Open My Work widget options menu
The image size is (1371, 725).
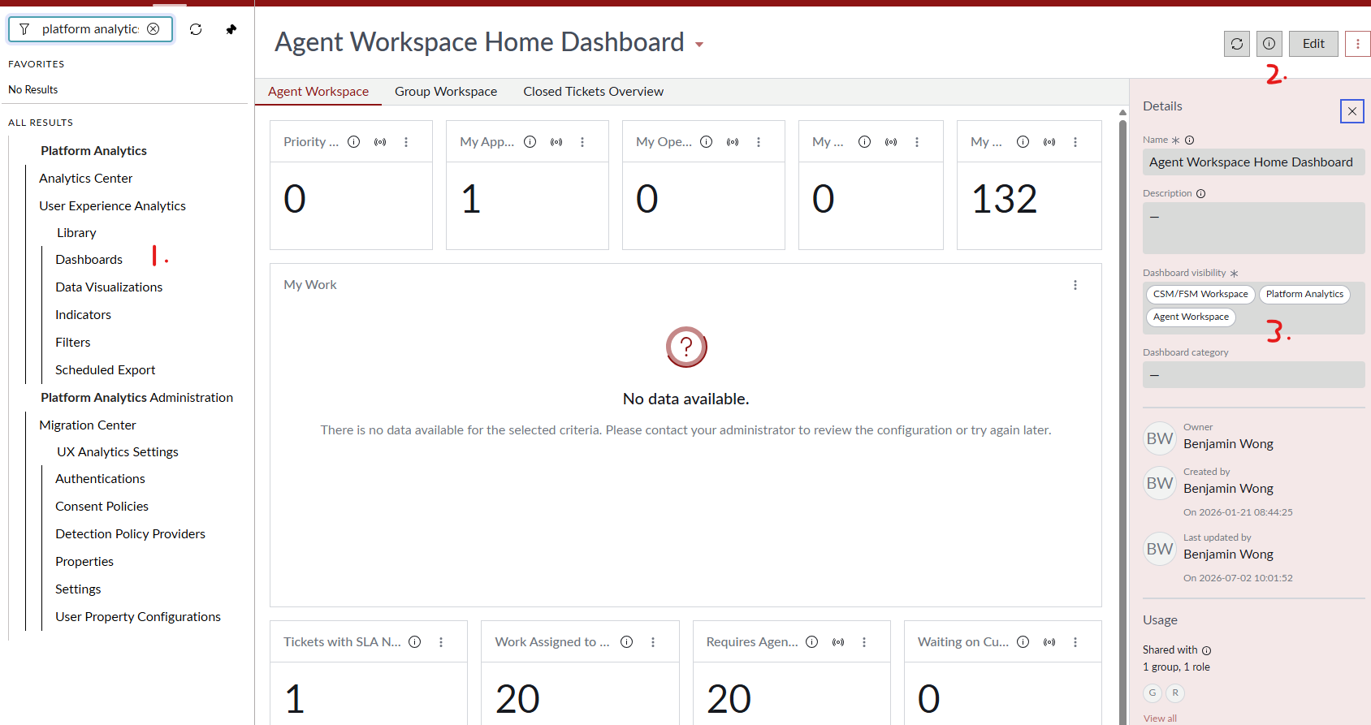coord(1075,285)
